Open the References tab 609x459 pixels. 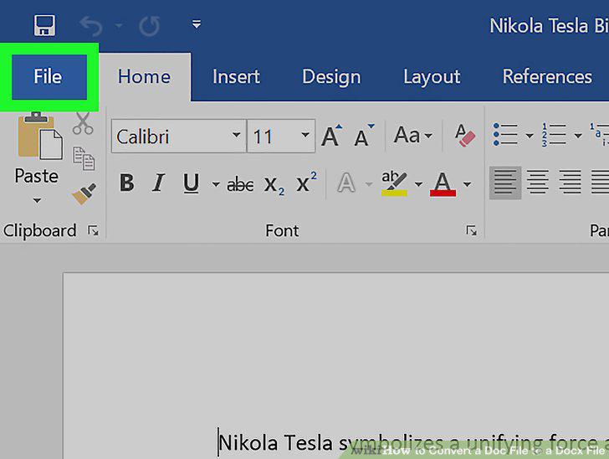(547, 76)
